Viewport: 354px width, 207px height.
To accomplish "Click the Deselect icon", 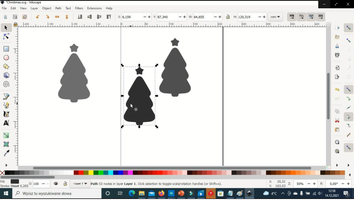I will pos(25,17).
